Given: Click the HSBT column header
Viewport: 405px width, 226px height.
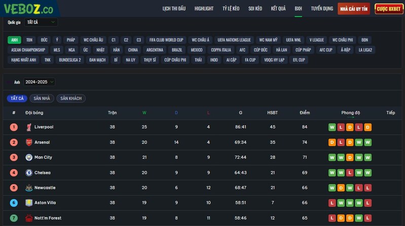Looking at the screenshot, I should [273, 112].
